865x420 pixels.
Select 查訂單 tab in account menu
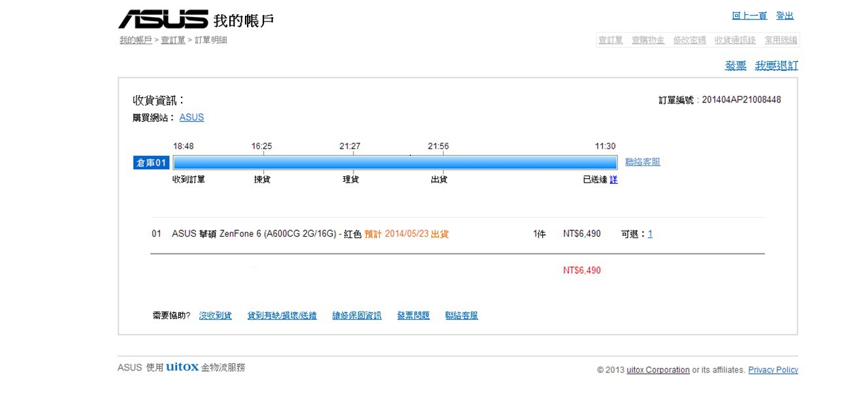(611, 40)
